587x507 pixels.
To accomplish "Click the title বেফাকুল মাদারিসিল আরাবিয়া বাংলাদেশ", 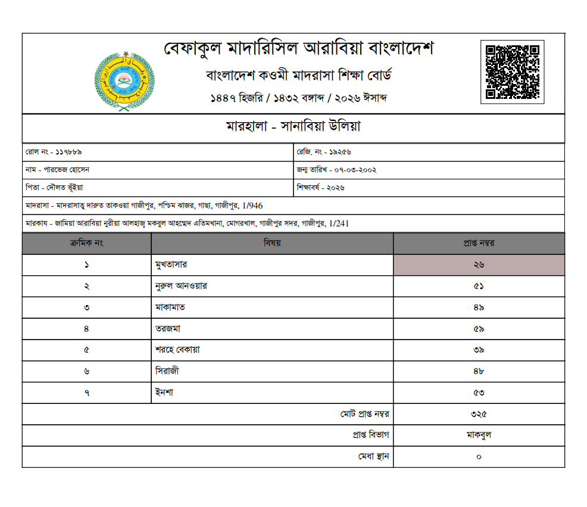I will (x=299, y=49).
